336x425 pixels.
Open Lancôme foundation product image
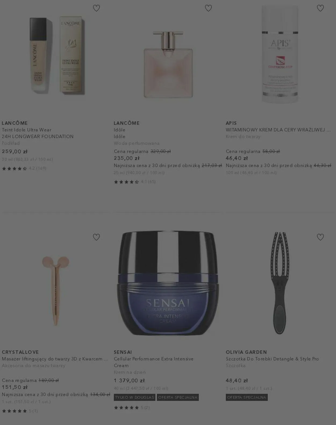pos(56,56)
